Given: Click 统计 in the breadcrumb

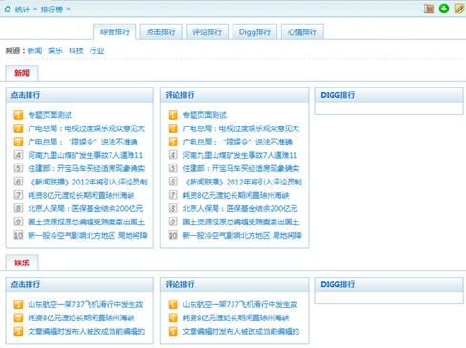Looking at the screenshot, I should point(22,10).
